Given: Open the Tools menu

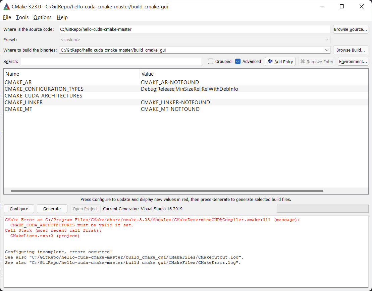Looking at the screenshot, I should (22, 17).
